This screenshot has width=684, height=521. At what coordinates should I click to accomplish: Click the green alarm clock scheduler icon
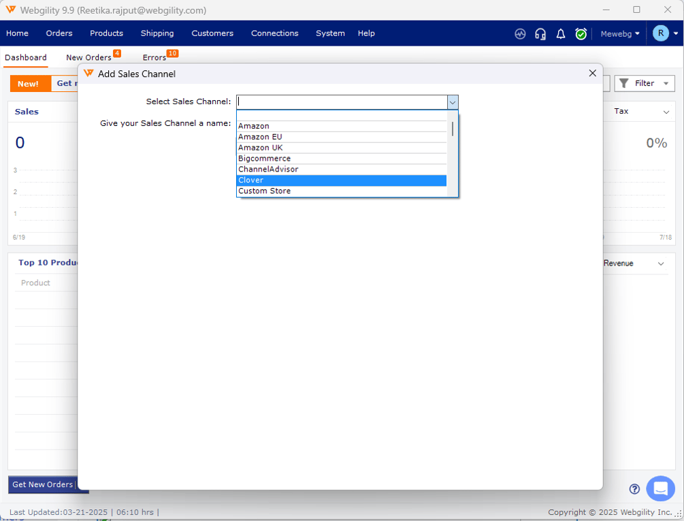coord(581,33)
